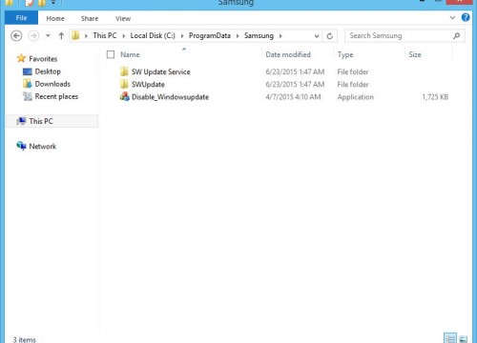The height and width of the screenshot is (343, 477).
Task: Click the Samsung breadcrumb
Action: 259,35
